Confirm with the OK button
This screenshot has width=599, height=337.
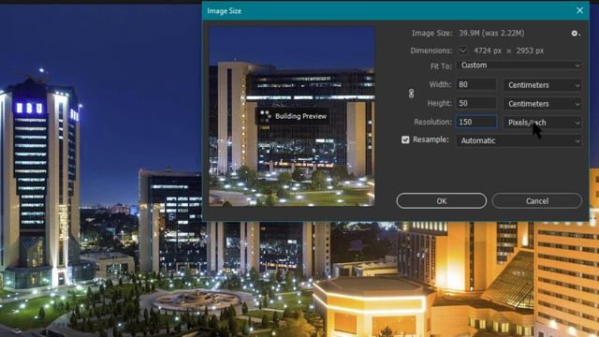coord(441,201)
